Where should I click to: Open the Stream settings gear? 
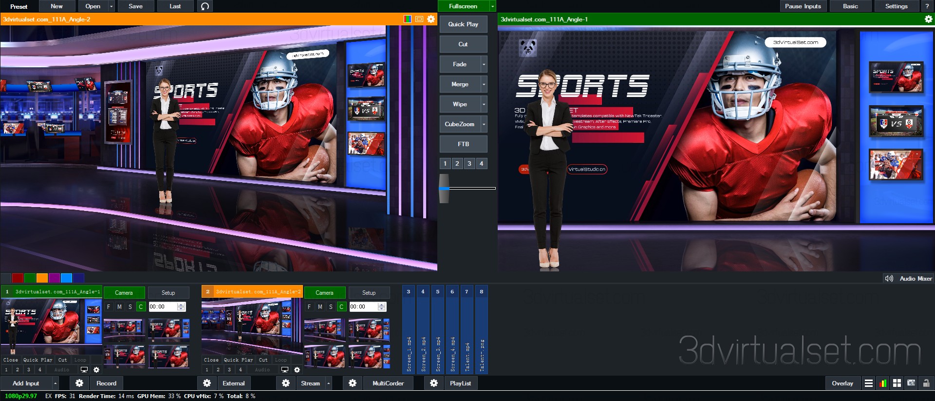(286, 383)
